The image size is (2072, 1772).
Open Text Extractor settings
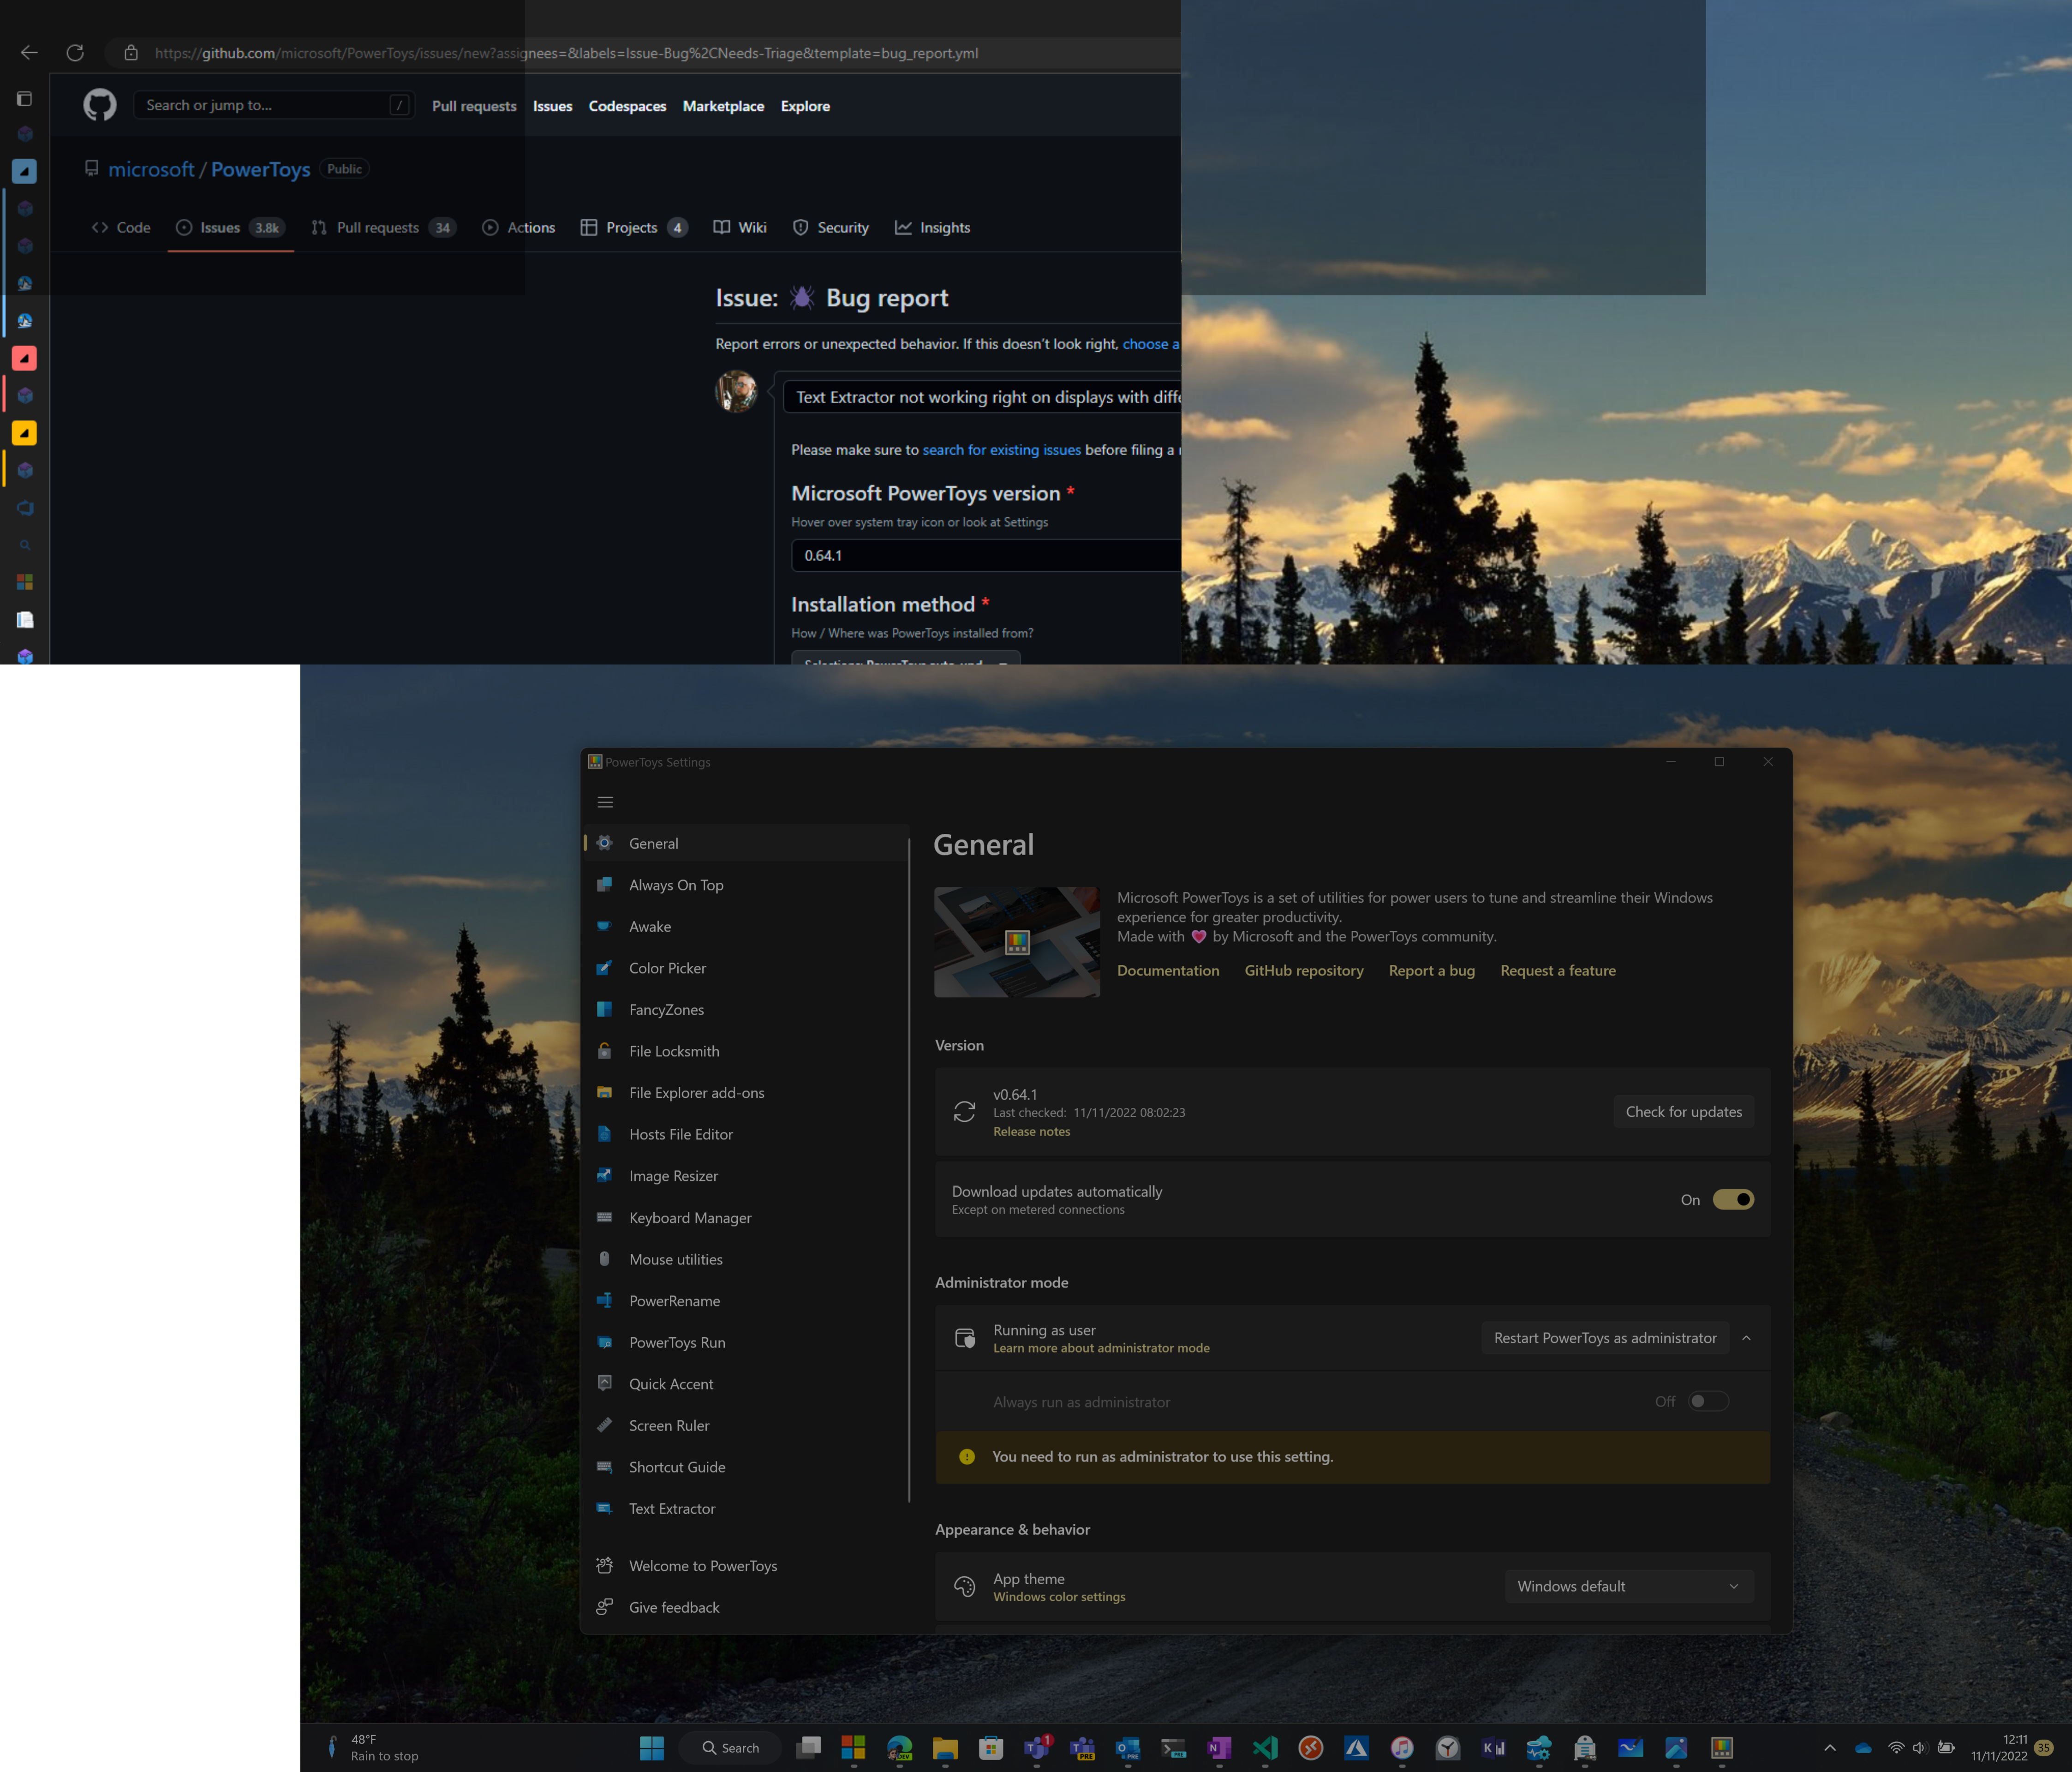[671, 1508]
